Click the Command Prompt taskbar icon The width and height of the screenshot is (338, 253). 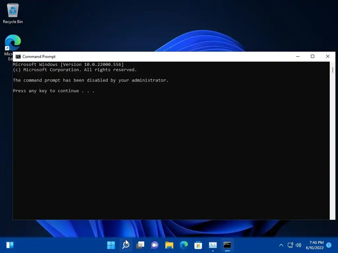pyautogui.click(x=227, y=245)
